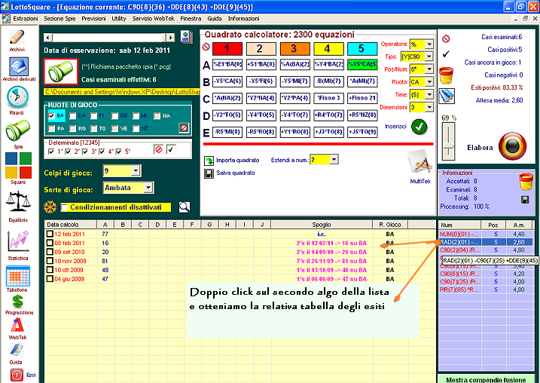
Task: Click the 69 % vertical slider
Action: click(x=448, y=141)
